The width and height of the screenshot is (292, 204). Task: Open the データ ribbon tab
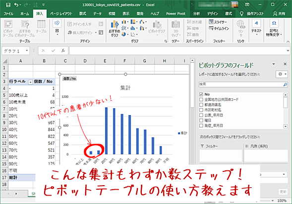pos(97,13)
